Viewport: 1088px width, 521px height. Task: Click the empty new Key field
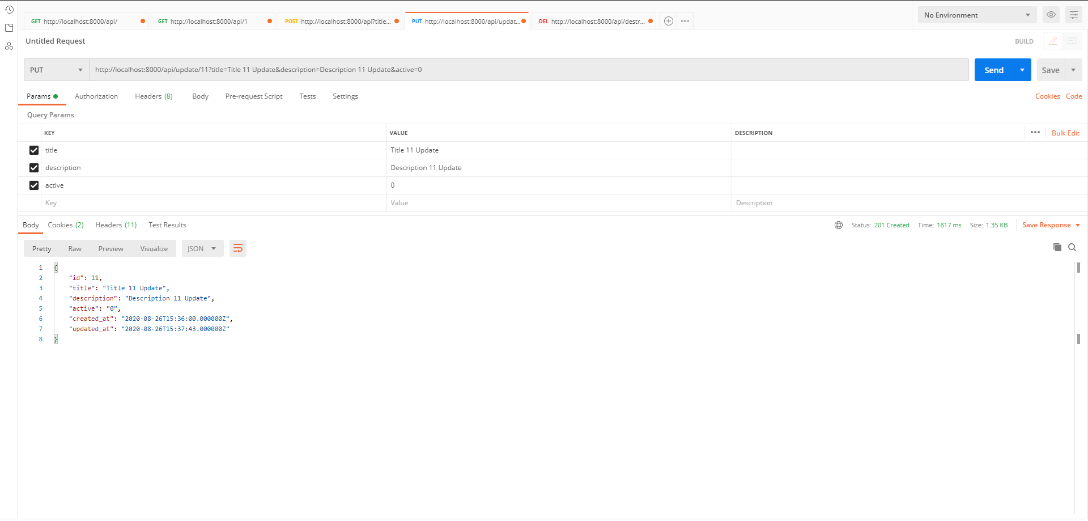214,203
